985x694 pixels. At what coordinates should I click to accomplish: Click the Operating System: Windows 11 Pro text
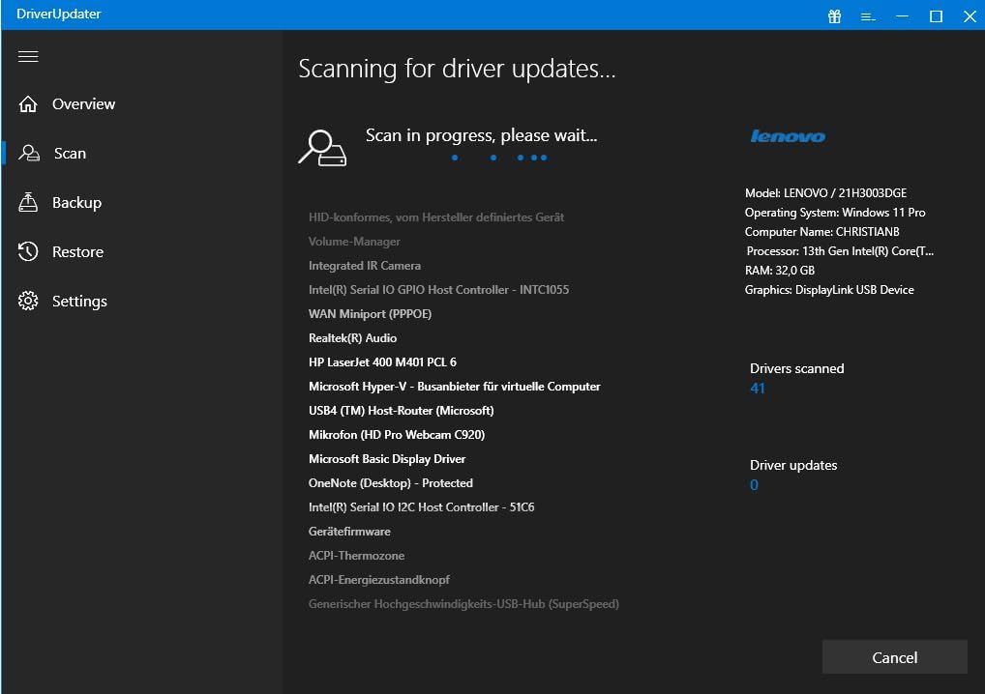[x=835, y=212]
